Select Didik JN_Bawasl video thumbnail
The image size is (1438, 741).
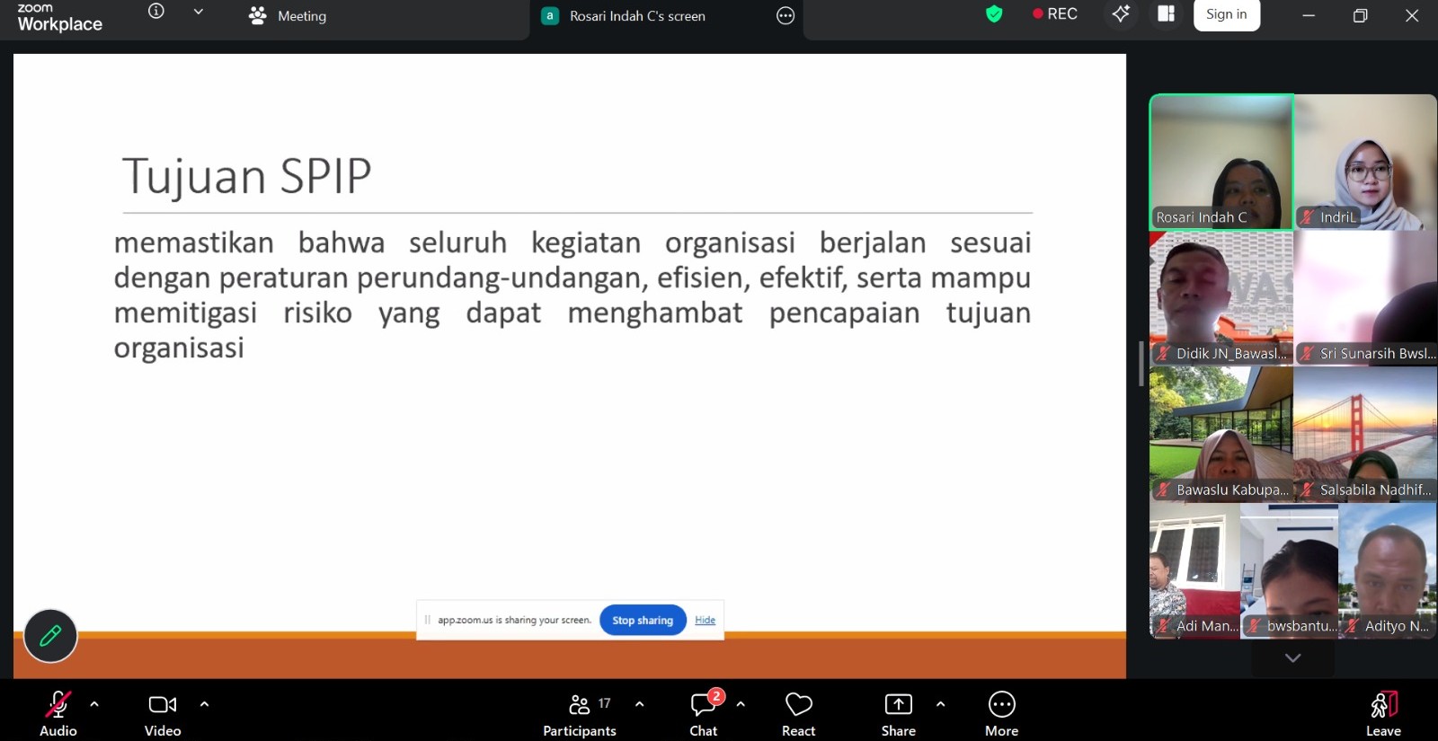[1221, 298]
